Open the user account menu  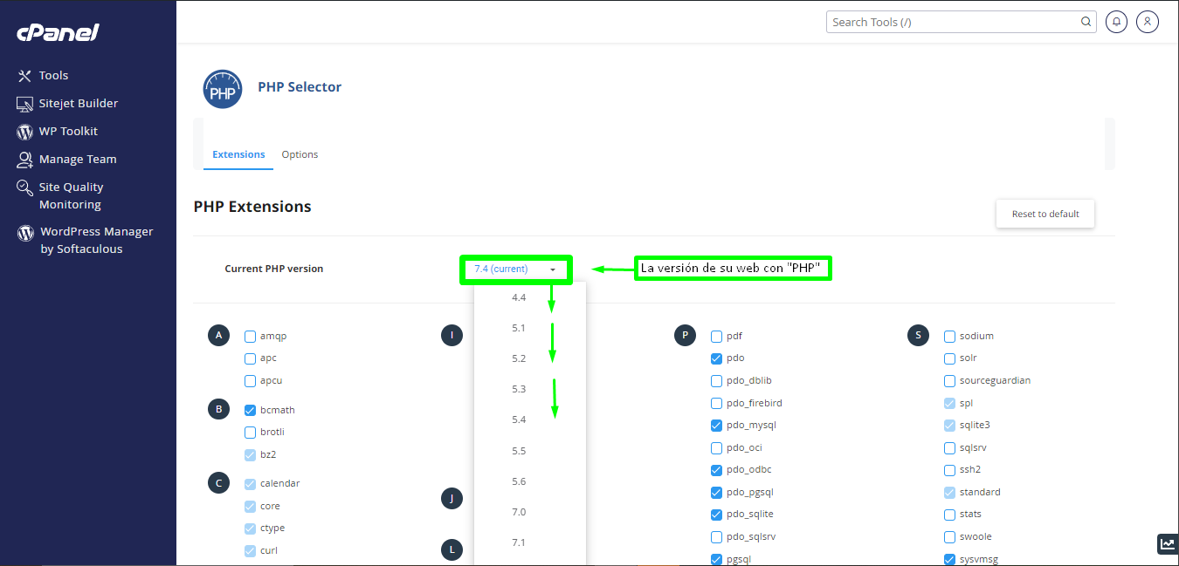[1148, 21]
